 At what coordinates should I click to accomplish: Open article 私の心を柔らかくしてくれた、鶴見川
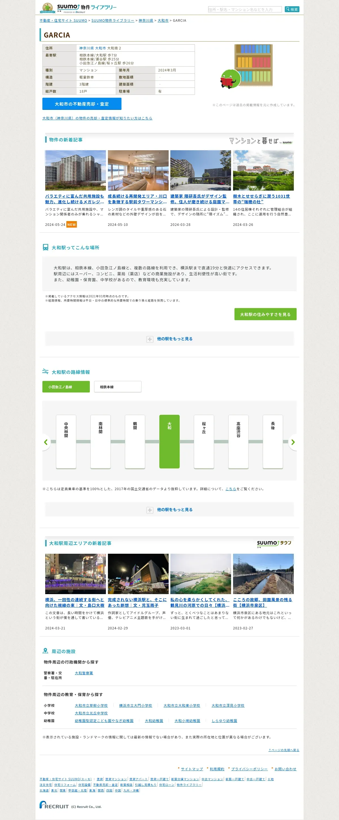[x=200, y=603]
